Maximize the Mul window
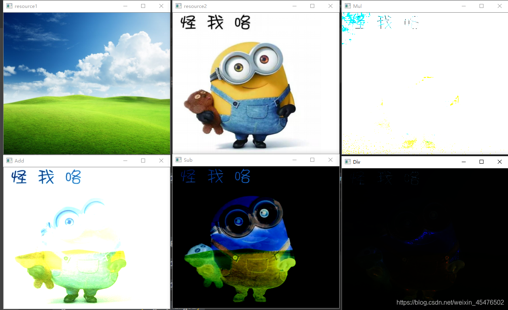Screen dimensions: 508x310 pyautogui.click(x=482, y=6)
